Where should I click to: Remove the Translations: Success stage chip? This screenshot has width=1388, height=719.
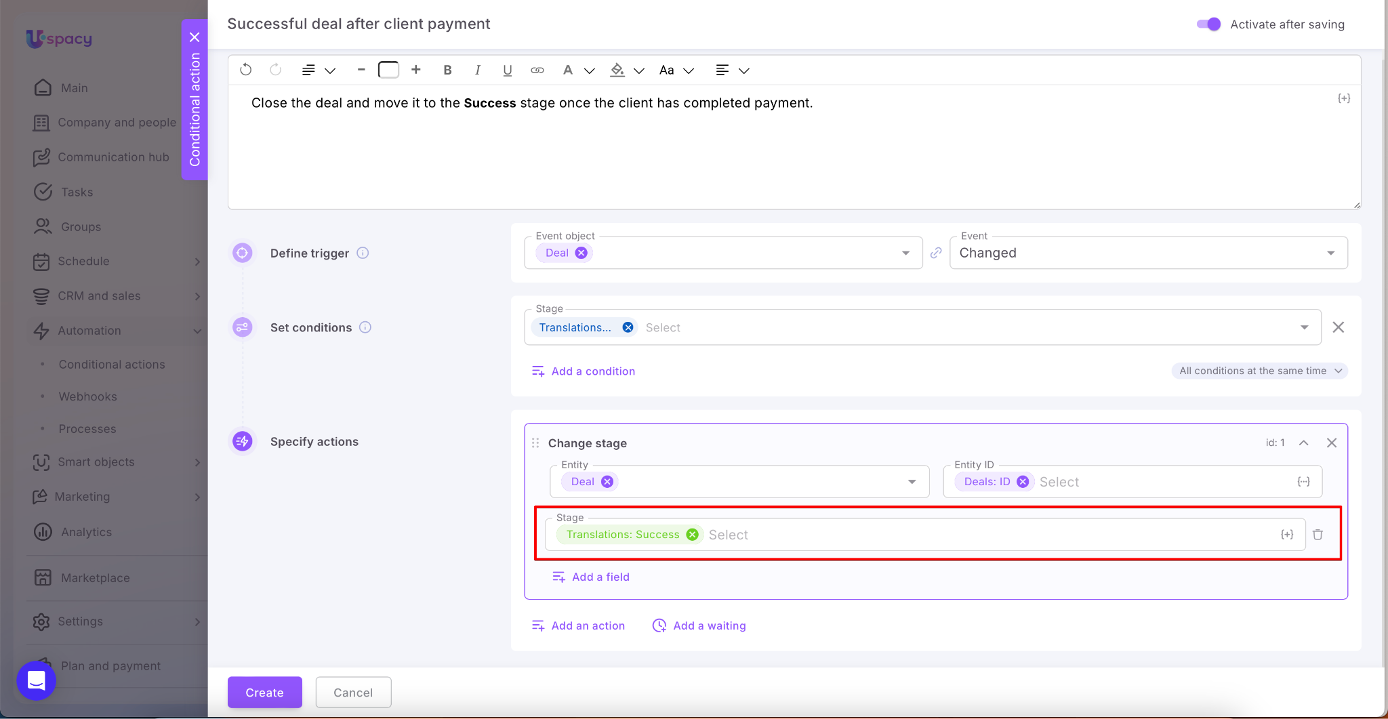coord(692,535)
